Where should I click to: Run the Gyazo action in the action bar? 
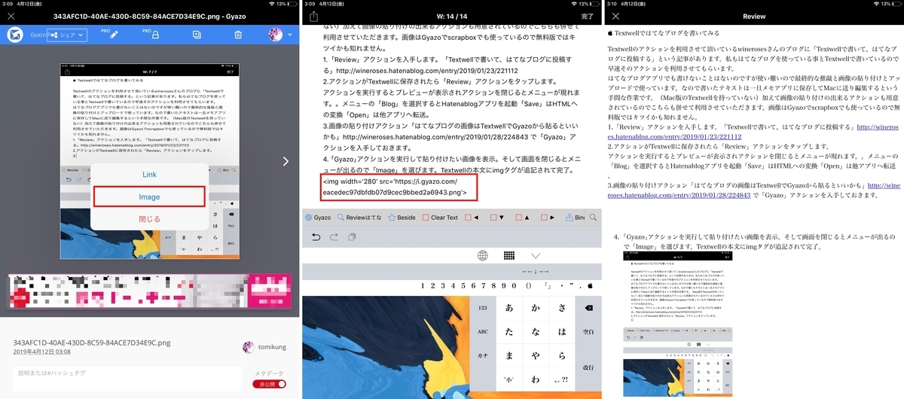tap(318, 218)
